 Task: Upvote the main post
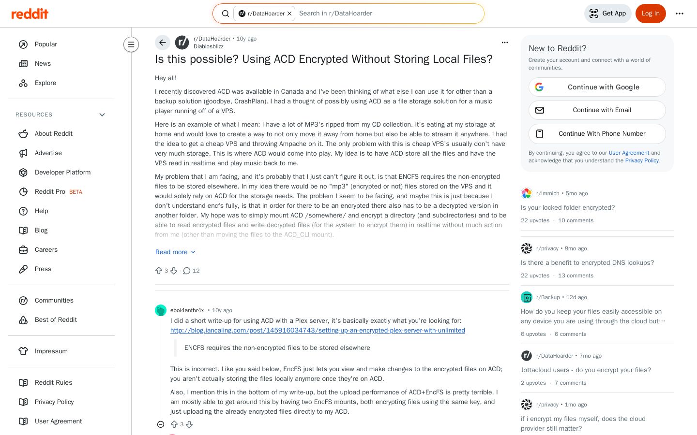pos(159,271)
